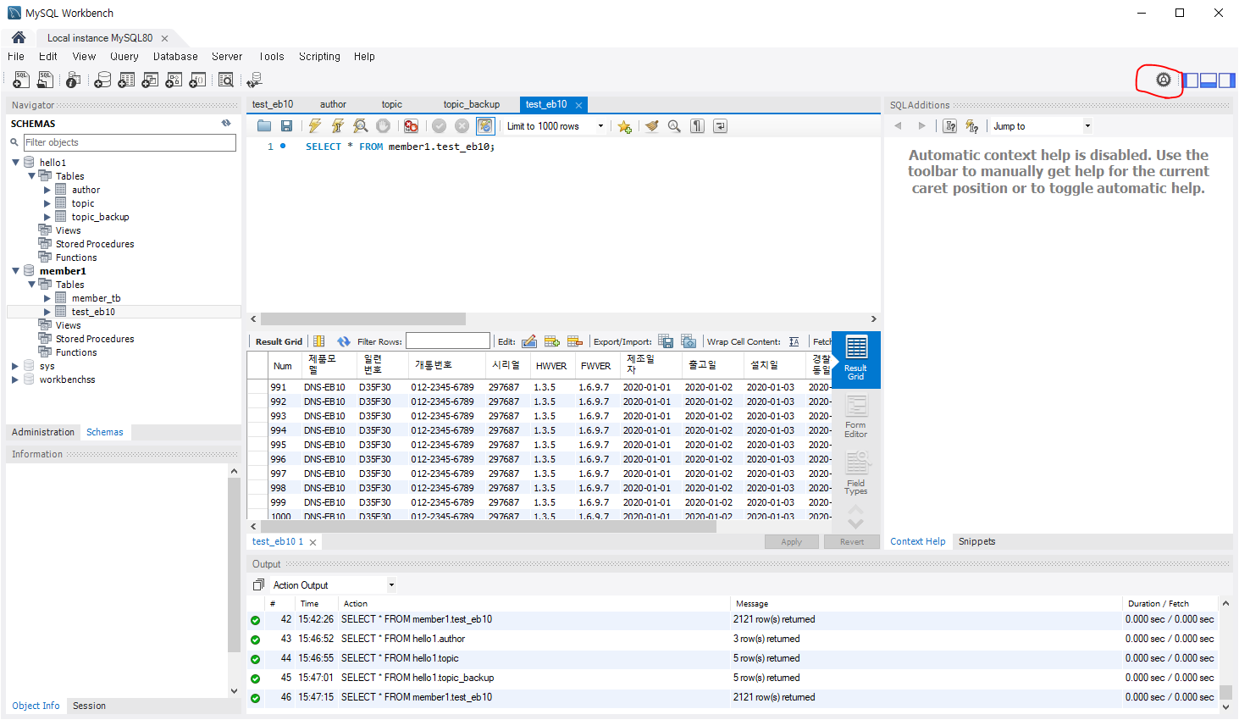Execute statement under cursor icon
The image size is (1239, 720).
click(338, 126)
